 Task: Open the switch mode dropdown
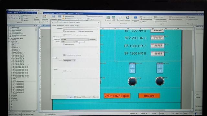(x=69, y=60)
